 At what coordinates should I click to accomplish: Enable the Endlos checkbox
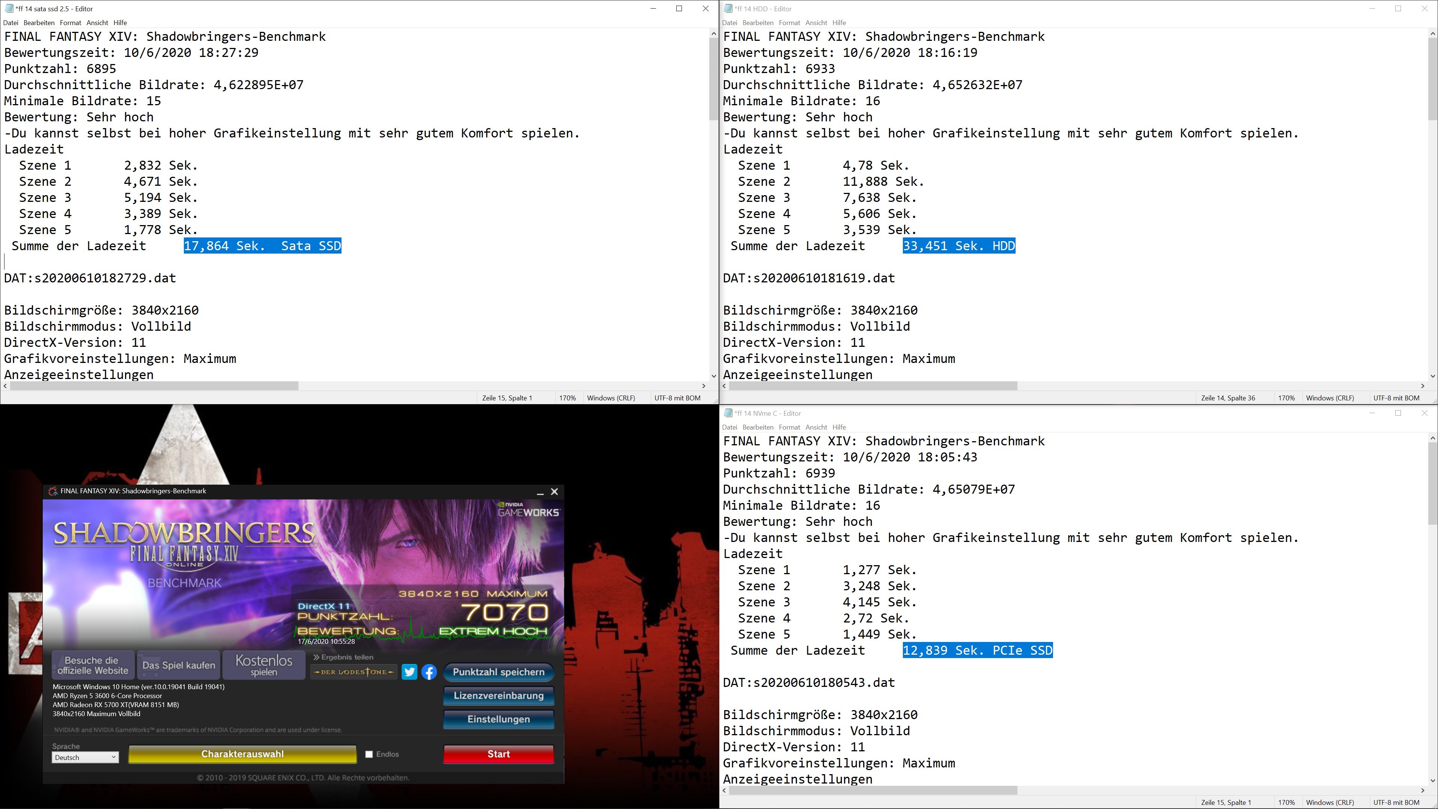(x=369, y=754)
